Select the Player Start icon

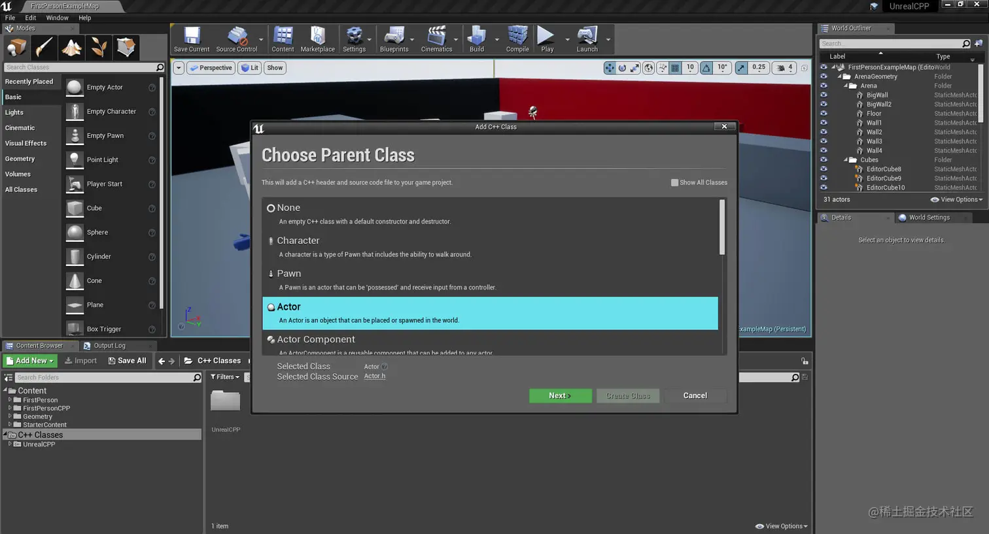click(x=75, y=184)
